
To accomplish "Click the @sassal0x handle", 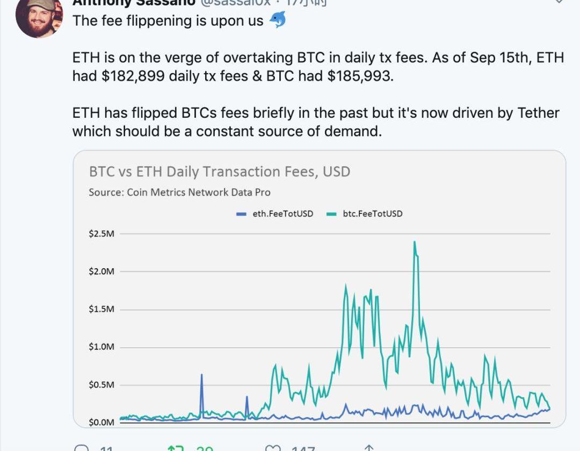I will (x=235, y=2).
